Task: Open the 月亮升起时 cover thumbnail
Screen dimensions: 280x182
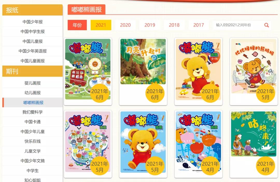Action: click(x=143, y=61)
